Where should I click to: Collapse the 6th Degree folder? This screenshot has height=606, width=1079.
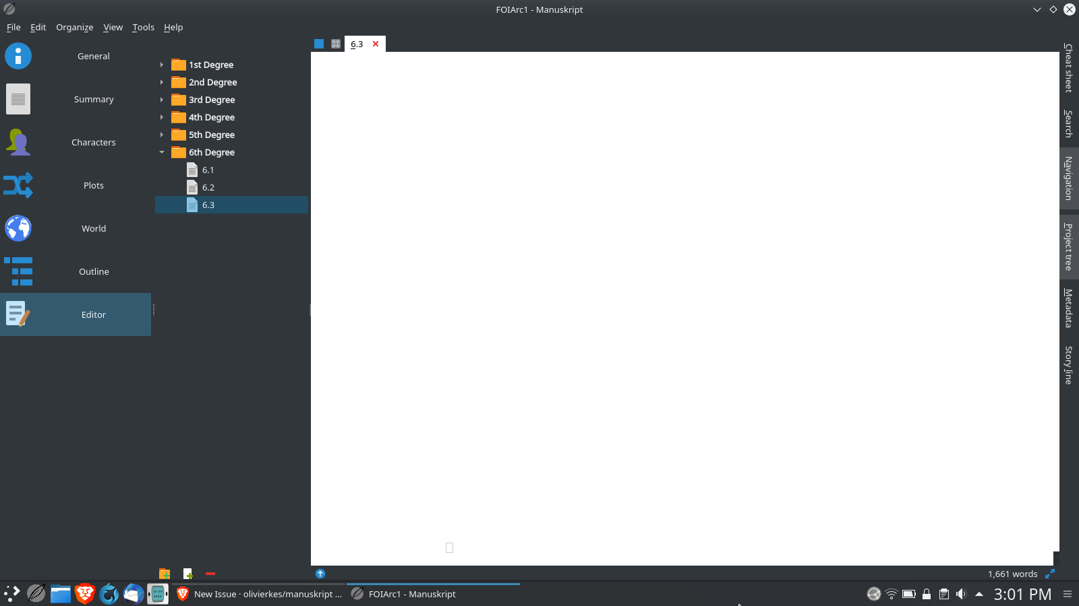coord(162,152)
